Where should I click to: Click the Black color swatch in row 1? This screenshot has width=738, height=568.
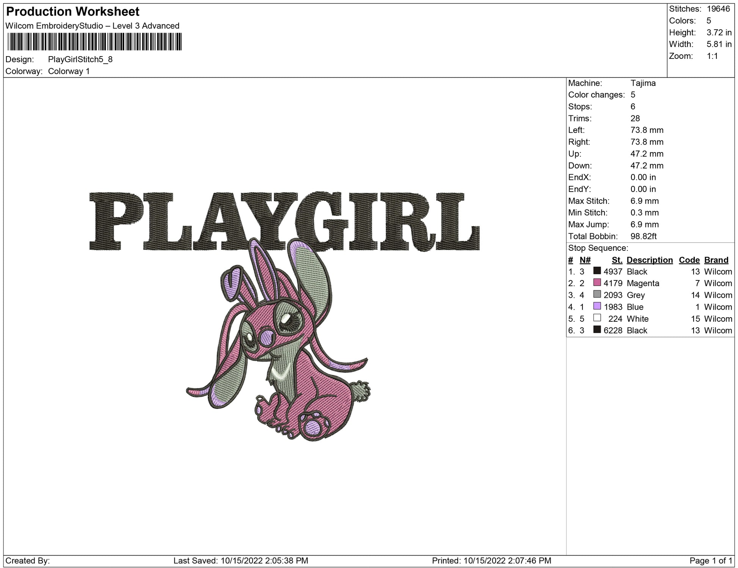[x=597, y=271]
